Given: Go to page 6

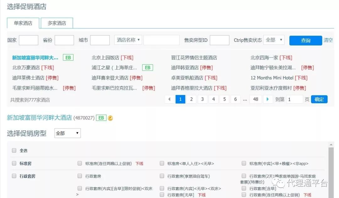Looking at the screenshot, I should (x=235, y=99).
